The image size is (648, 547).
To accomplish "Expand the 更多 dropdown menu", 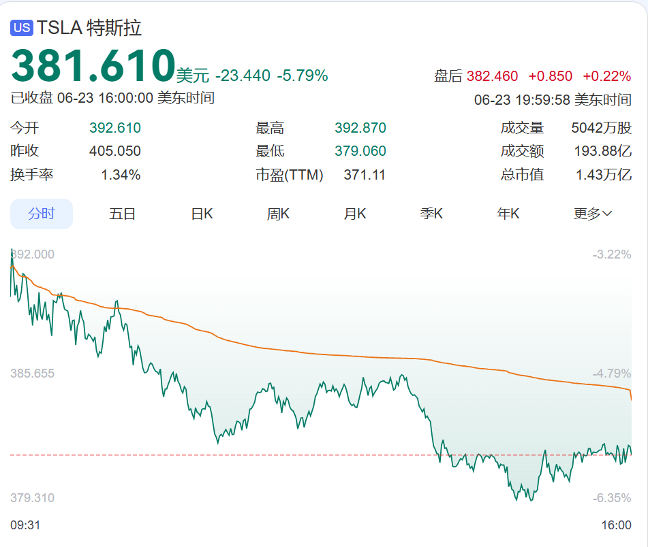I will pos(593,214).
